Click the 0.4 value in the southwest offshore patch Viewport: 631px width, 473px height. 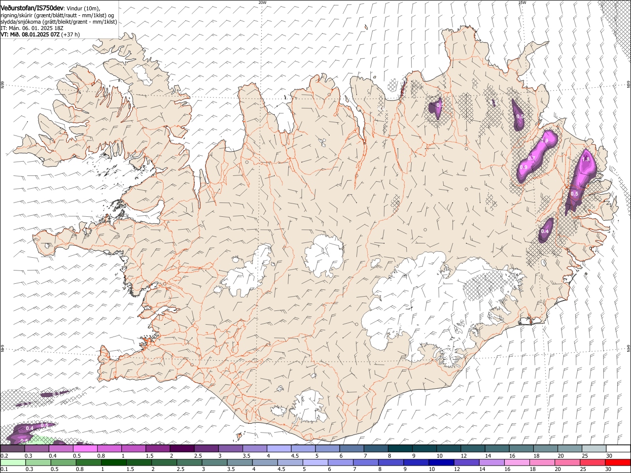(30, 429)
